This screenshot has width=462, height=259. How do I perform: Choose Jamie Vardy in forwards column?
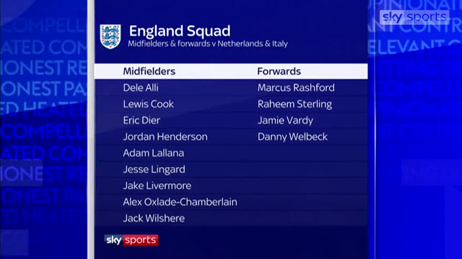[x=285, y=121]
